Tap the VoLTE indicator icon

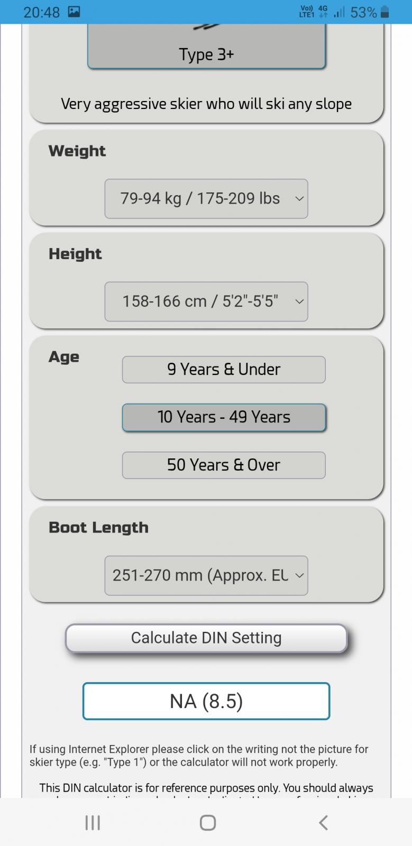pos(307,12)
